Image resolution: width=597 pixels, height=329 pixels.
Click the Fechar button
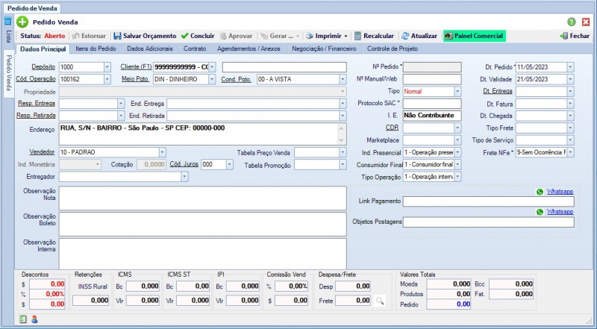pyautogui.click(x=574, y=36)
